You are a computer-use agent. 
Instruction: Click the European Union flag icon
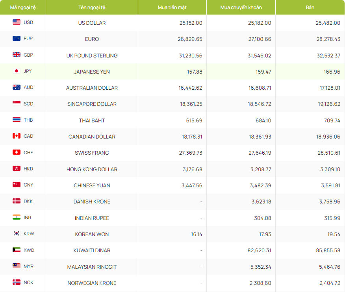click(17, 39)
